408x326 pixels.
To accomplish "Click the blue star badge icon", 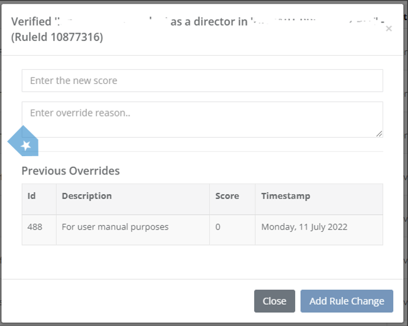I will (x=24, y=143).
